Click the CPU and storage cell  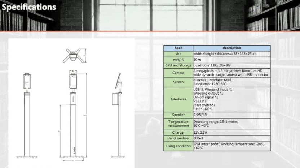(x=178, y=65)
